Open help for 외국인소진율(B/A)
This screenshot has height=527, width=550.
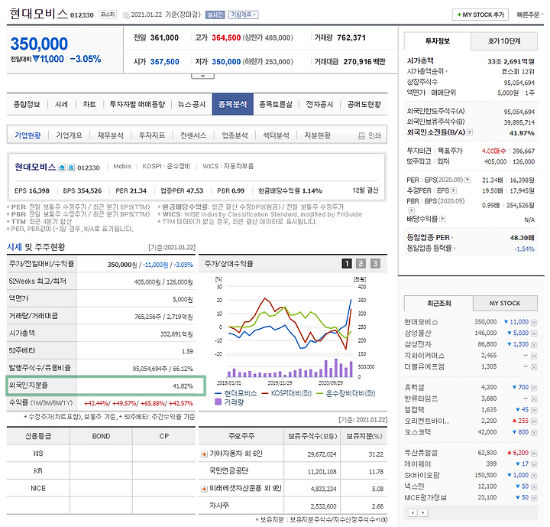coord(470,132)
